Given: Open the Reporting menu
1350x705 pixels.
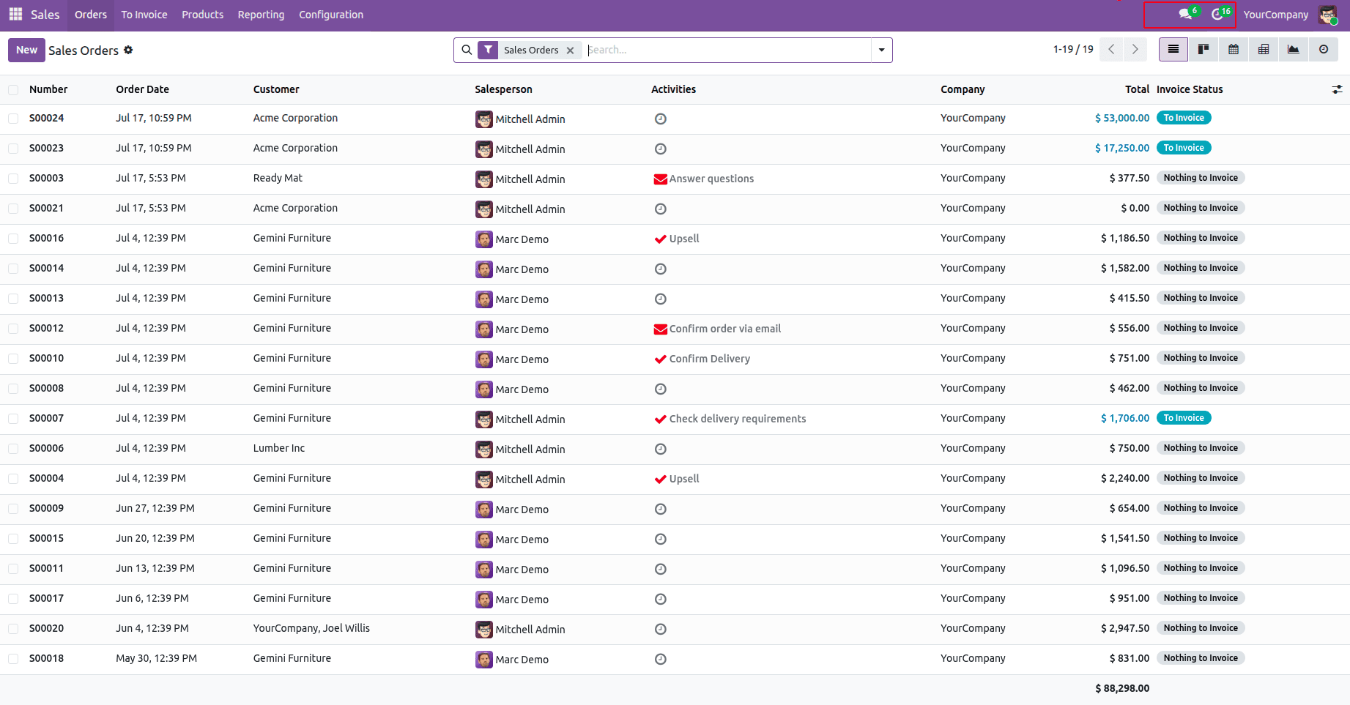Looking at the screenshot, I should pyautogui.click(x=261, y=15).
